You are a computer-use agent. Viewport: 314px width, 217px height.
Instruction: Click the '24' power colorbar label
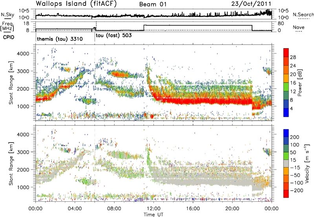point(293,66)
